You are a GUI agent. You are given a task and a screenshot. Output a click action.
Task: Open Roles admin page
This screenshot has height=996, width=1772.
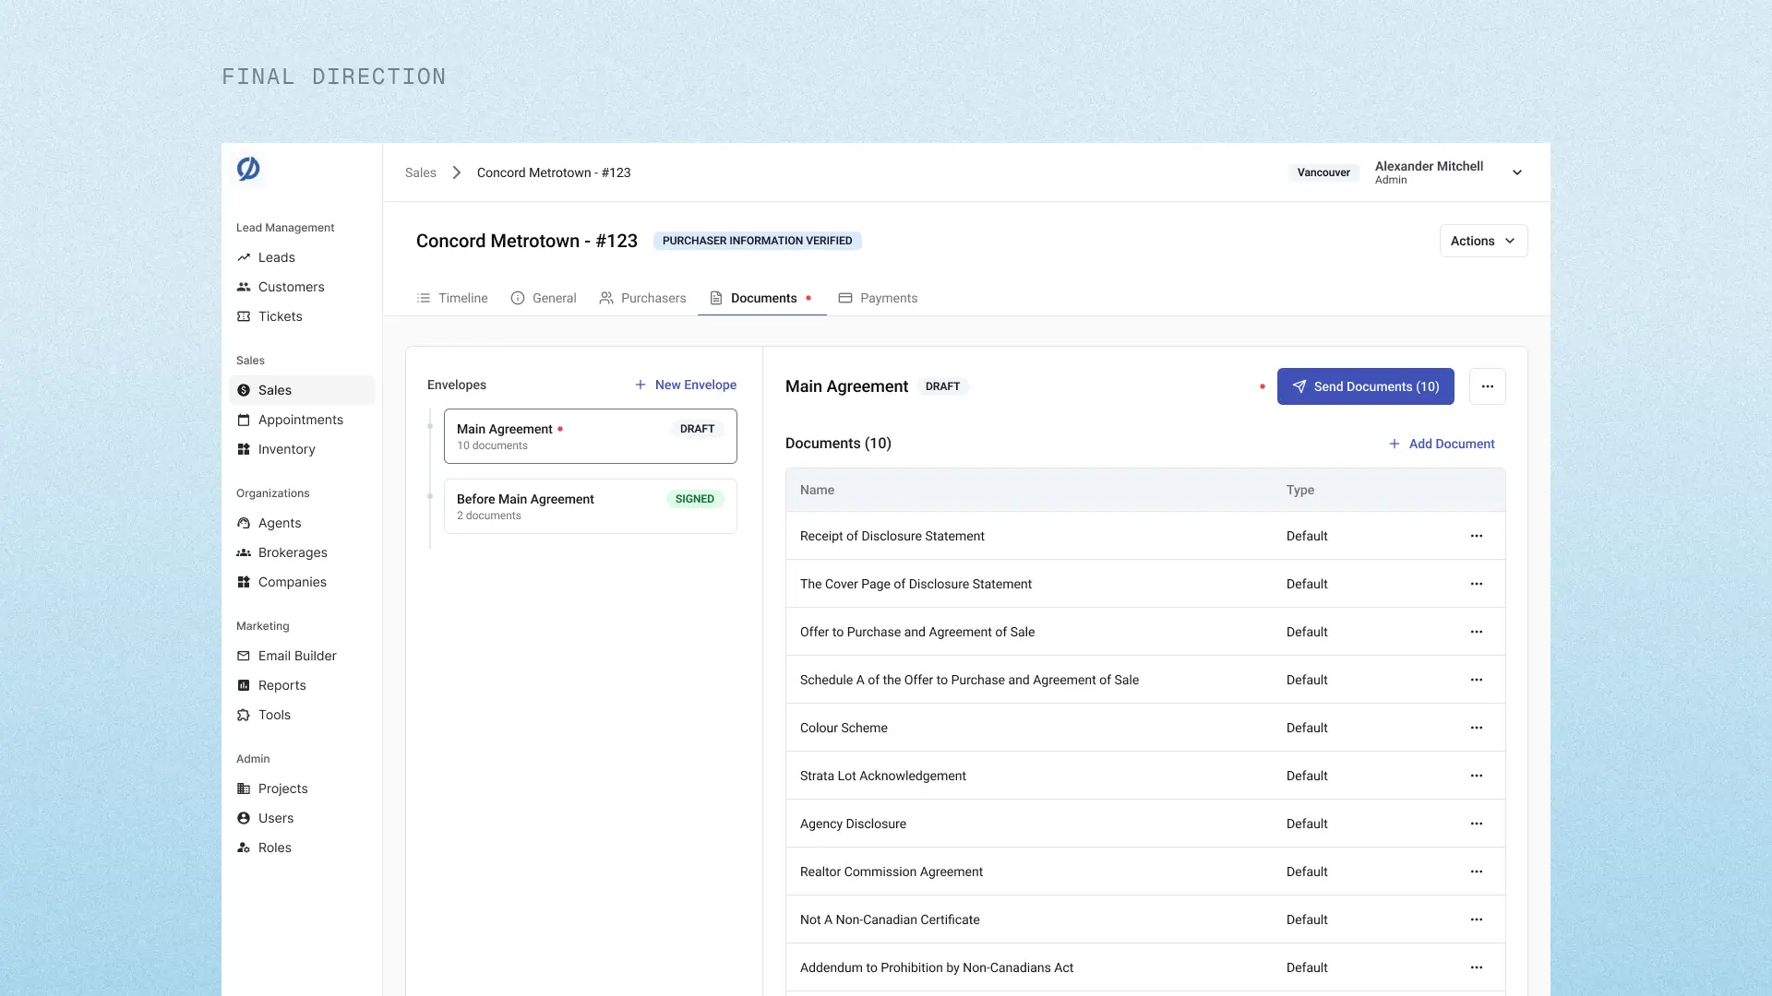[x=274, y=848]
